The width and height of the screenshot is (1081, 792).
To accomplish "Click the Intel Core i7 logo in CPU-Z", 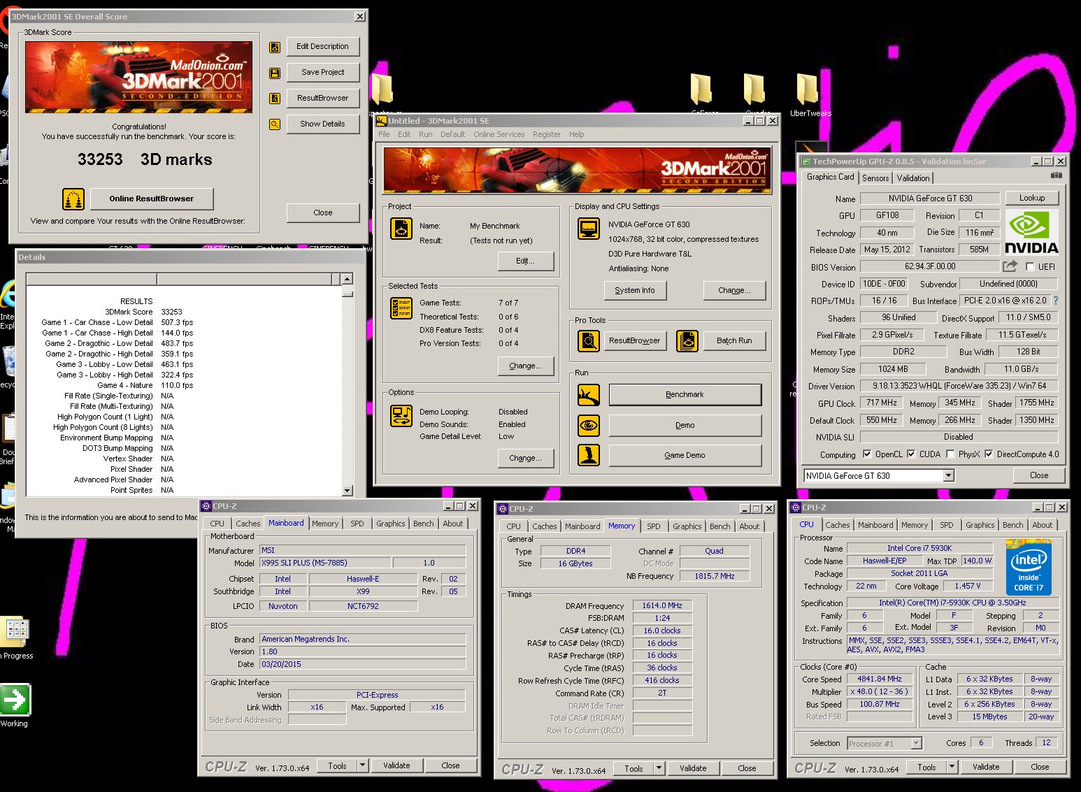I will pyautogui.click(x=1029, y=566).
